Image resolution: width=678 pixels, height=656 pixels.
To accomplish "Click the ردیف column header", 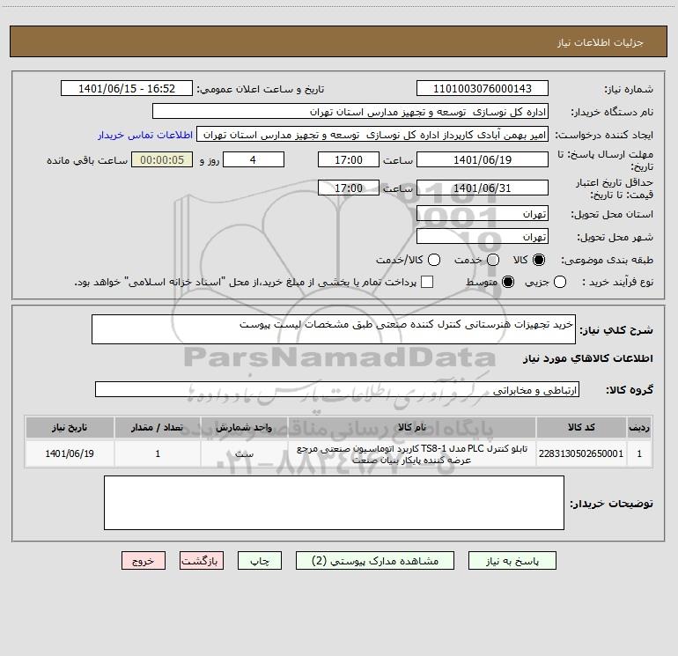I will pyautogui.click(x=639, y=428).
